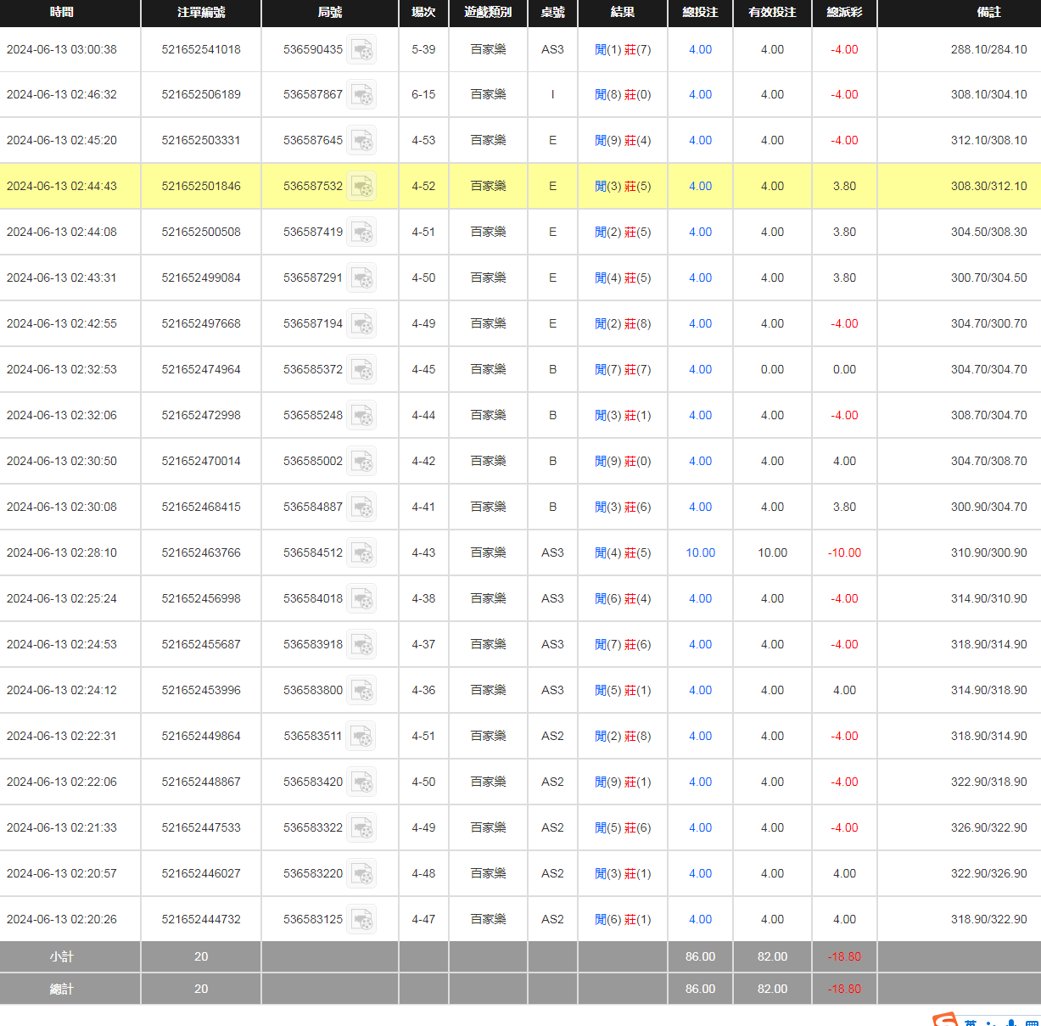Click replay icon for round 536583800

tap(362, 691)
